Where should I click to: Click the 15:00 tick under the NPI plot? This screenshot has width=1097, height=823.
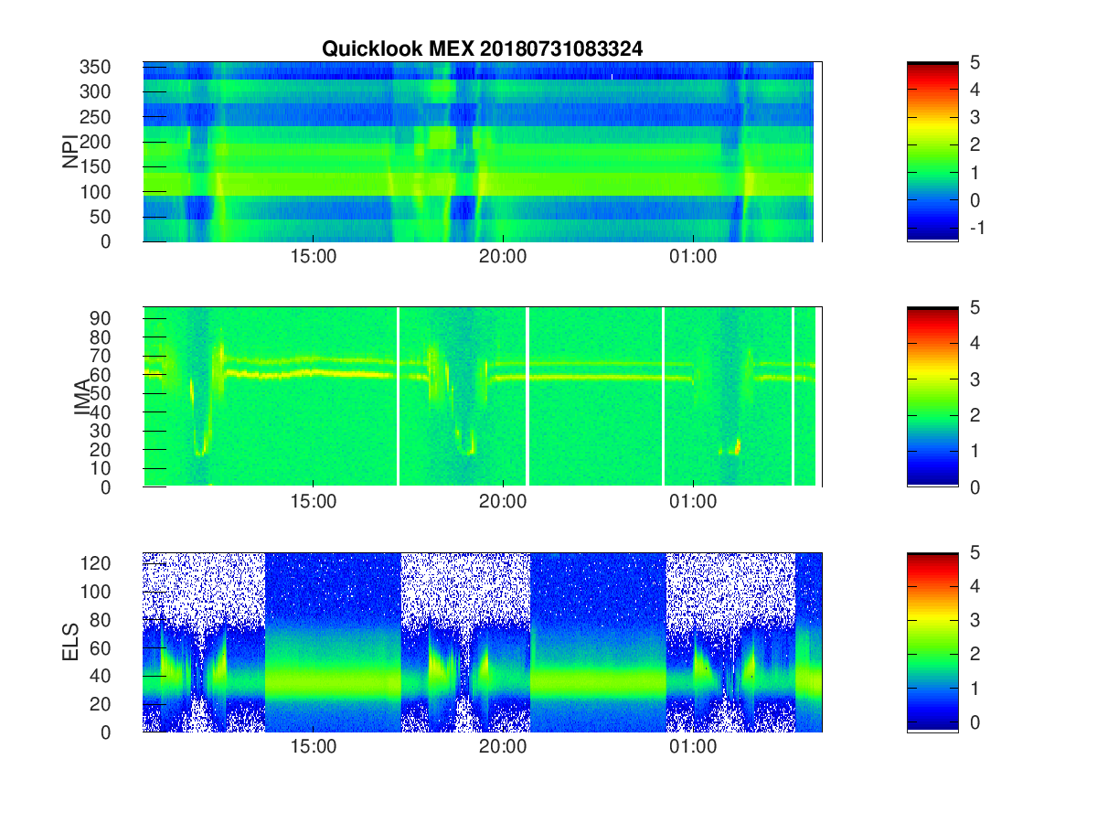[314, 256]
